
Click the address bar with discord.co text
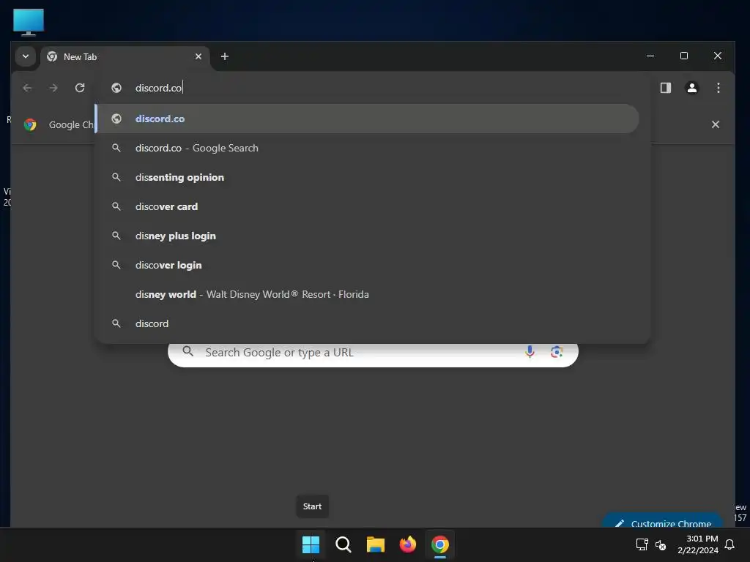[x=373, y=88]
